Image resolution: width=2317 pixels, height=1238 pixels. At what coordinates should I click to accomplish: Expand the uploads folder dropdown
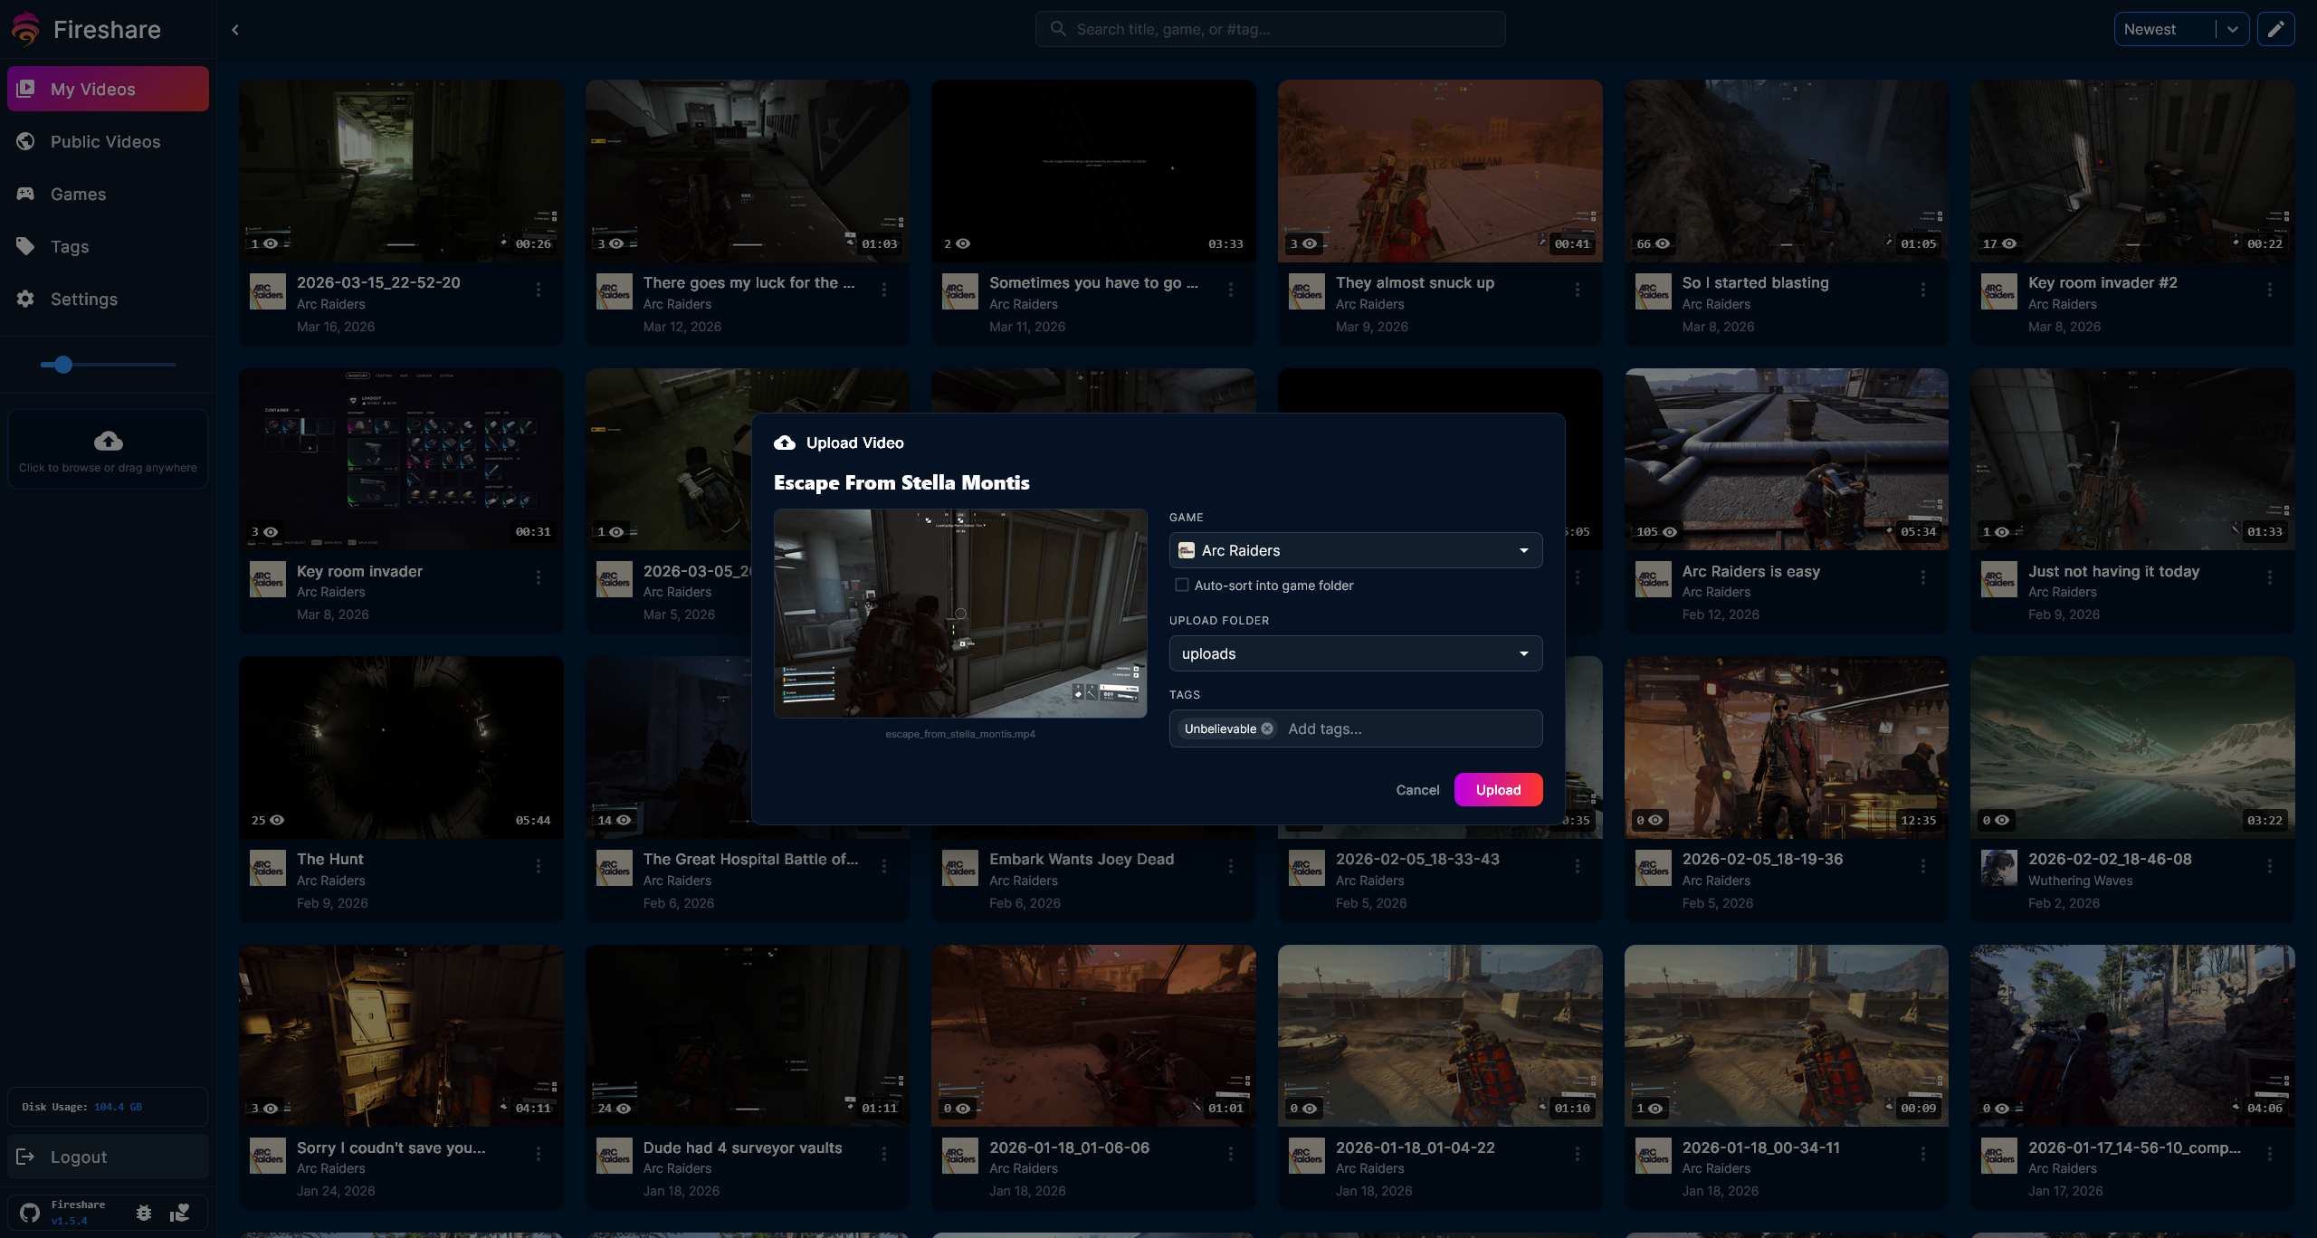click(1355, 653)
